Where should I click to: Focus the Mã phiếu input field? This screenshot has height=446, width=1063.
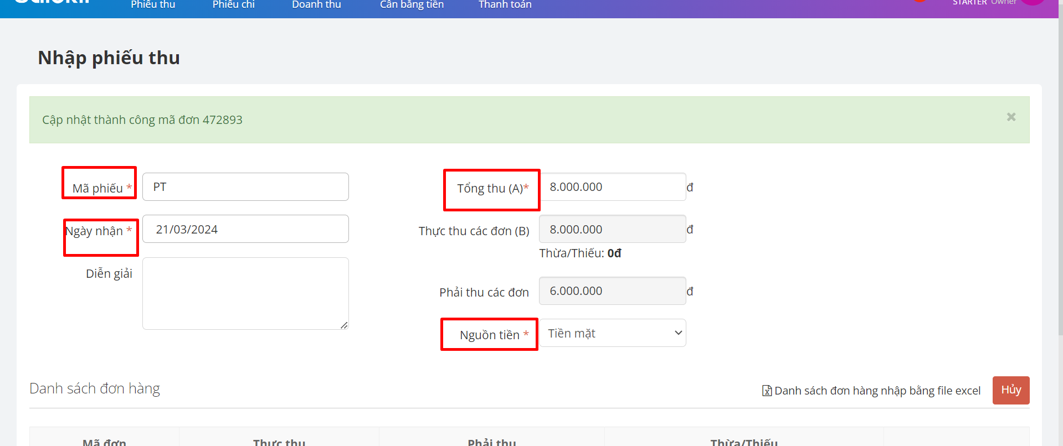(x=245, y=187)
